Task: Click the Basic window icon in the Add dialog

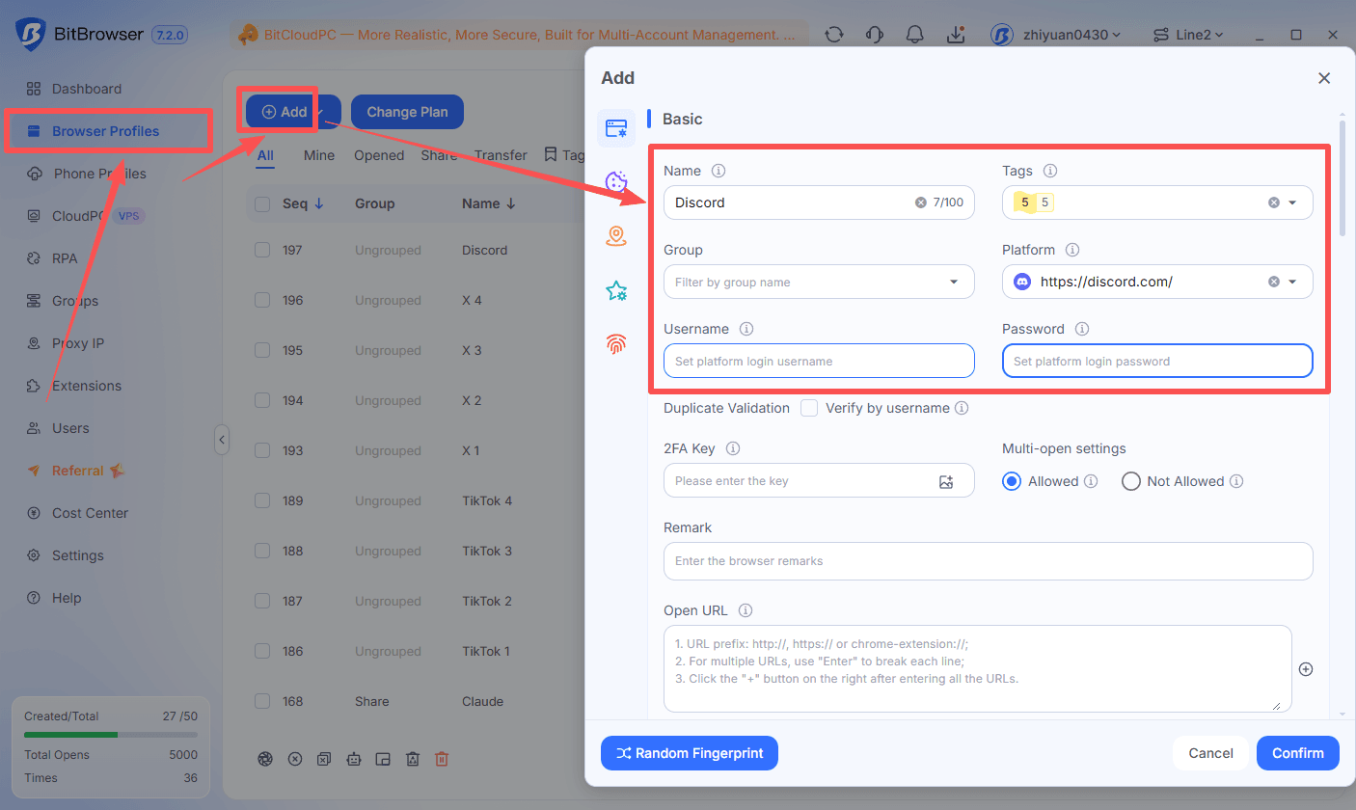Action: coord(616,127)
